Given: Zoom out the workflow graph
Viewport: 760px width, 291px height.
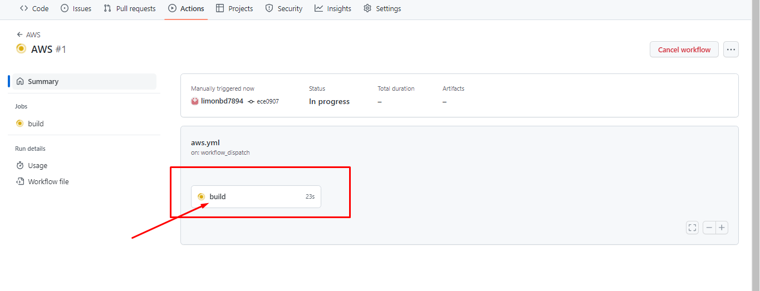Looking at the screenshot, I should click(x=709, y=228).
